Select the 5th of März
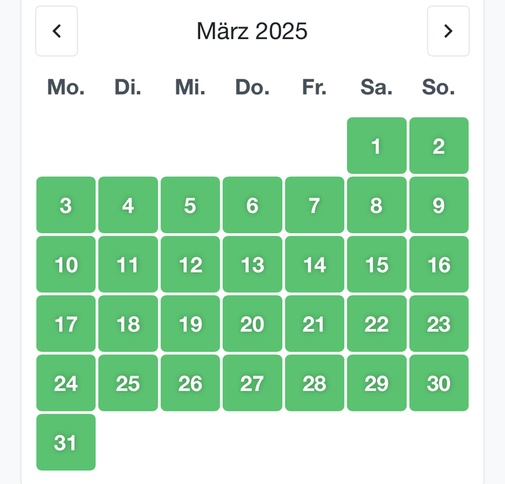Viewport: 505px width, 484px height. [x=190, y=205]
